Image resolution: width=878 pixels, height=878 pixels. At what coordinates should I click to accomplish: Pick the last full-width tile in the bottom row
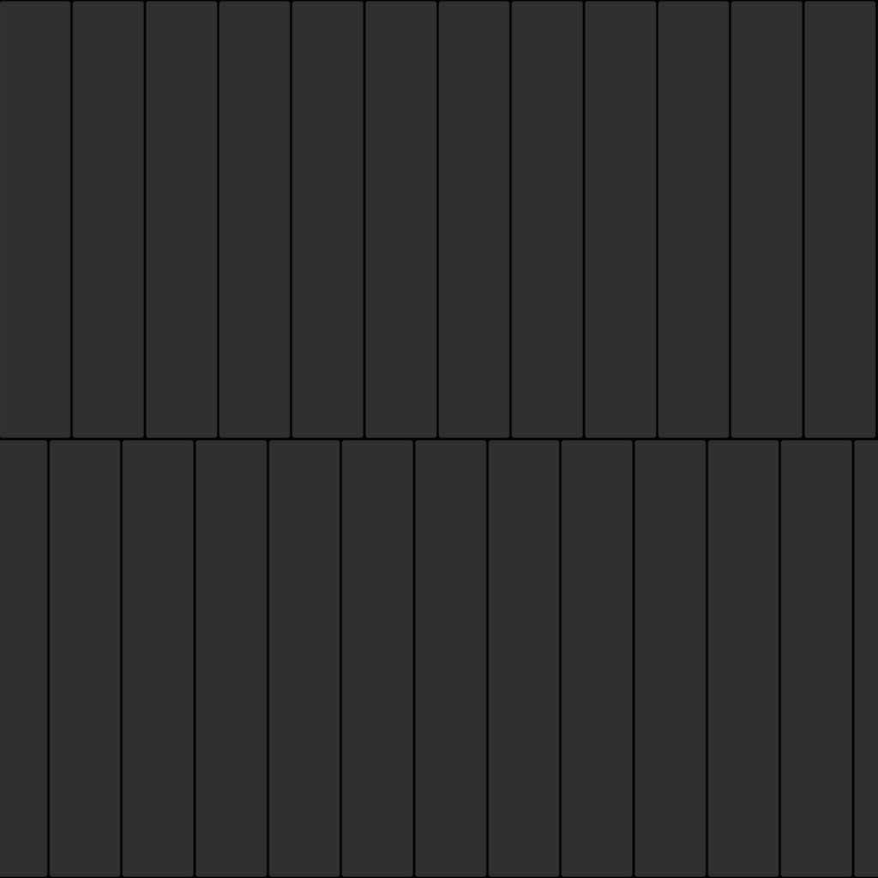[x=816, y=658]
